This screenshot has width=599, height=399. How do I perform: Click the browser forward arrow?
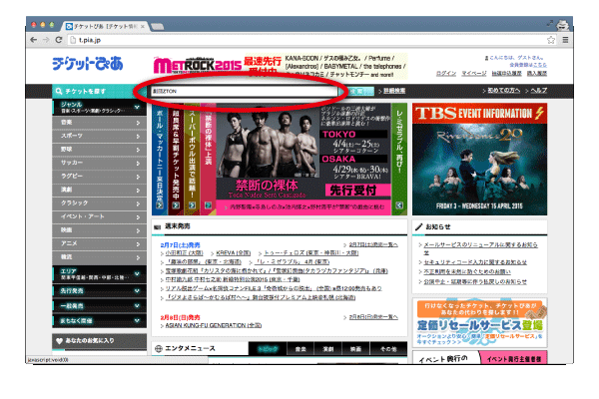tap(46, 40)
